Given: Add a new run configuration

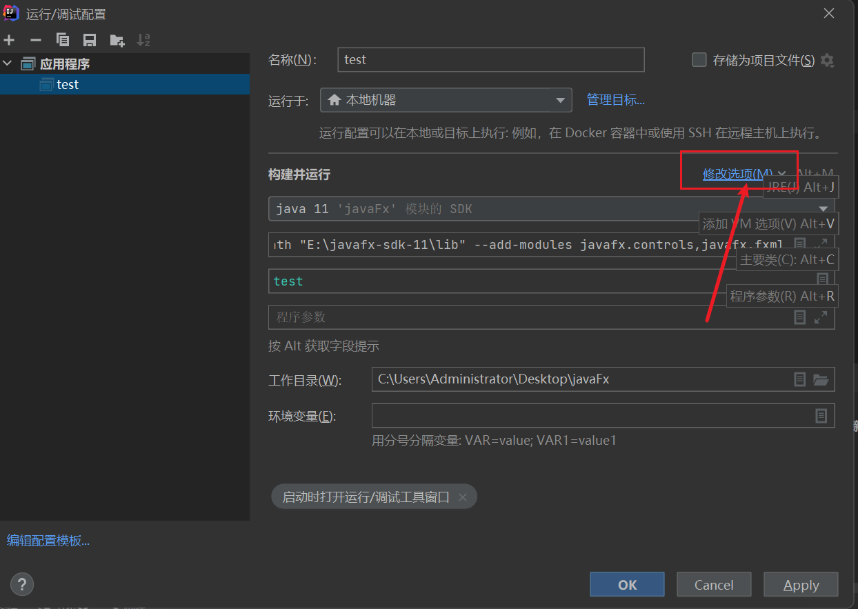Looking at the screenshot, I should pos(9,40).
